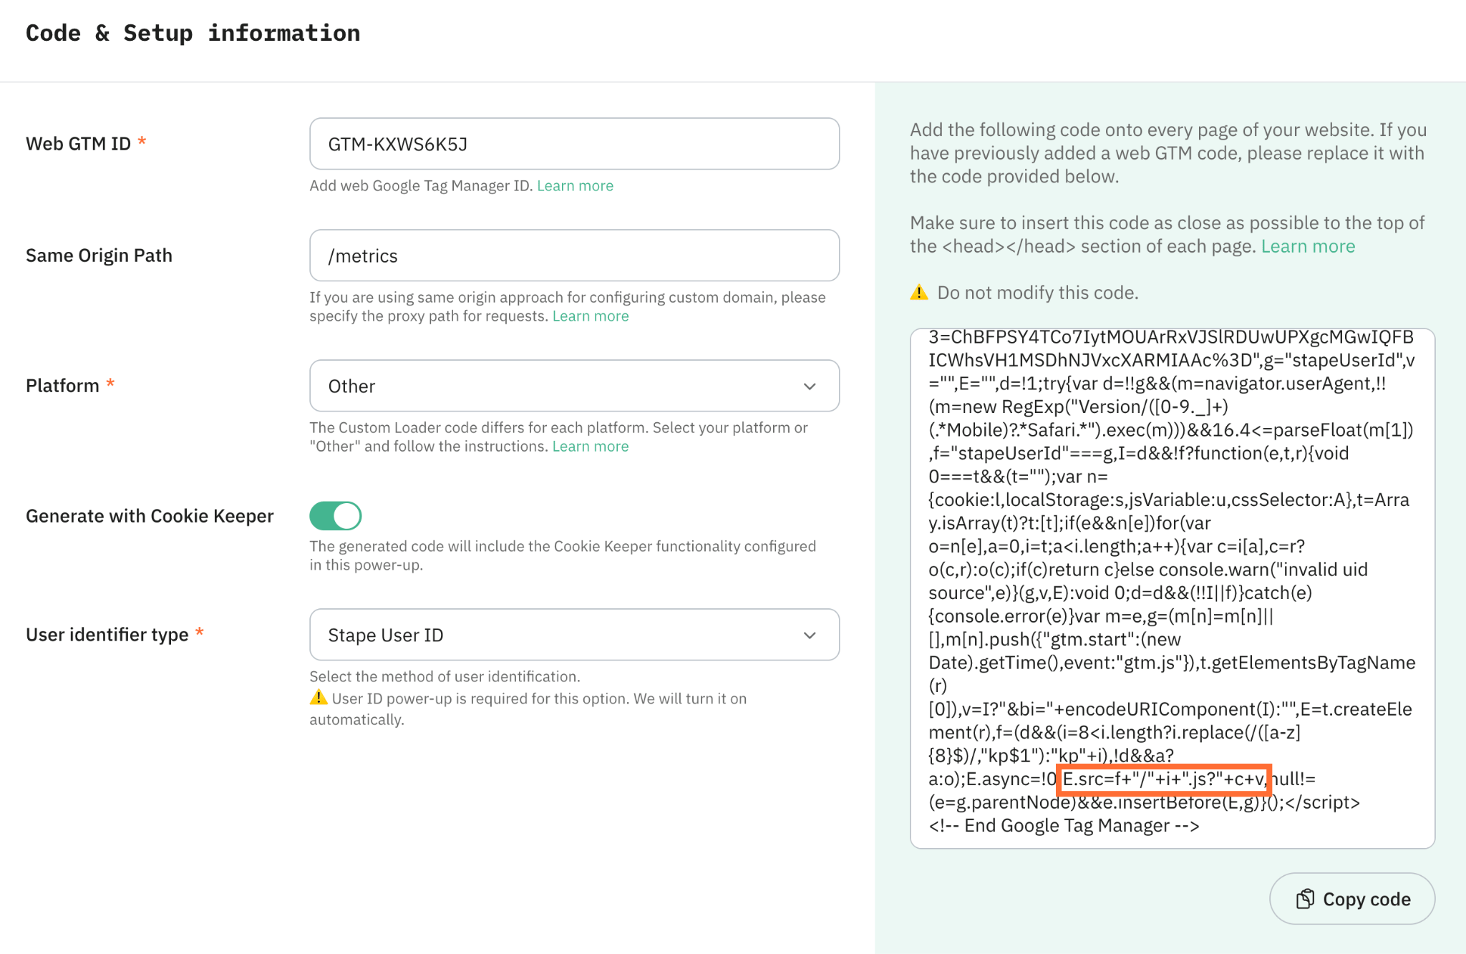Open Learn more link about Custom Loader platform
The width and height of the screenshot is (1466, 954).
coord(591,447)
